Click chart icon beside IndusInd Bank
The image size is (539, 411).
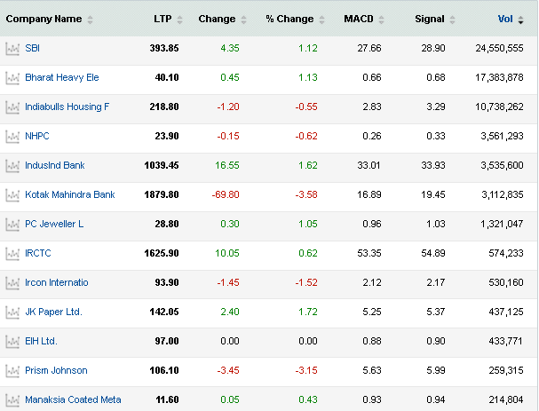pos(12,166)
